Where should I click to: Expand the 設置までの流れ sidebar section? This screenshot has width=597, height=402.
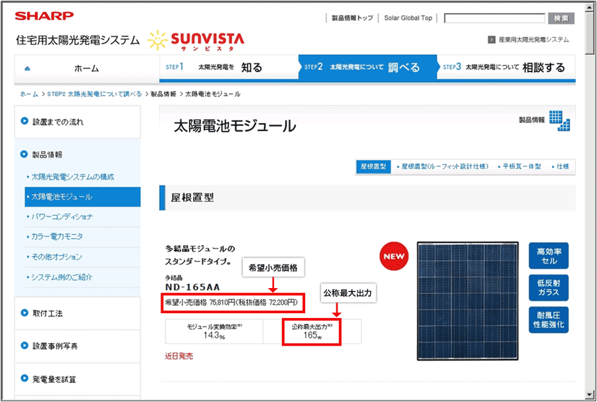25,122
